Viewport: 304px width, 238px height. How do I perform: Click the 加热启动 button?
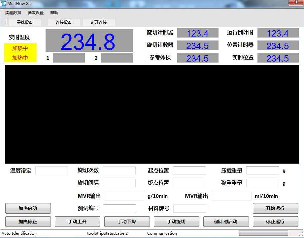point(28,208)
